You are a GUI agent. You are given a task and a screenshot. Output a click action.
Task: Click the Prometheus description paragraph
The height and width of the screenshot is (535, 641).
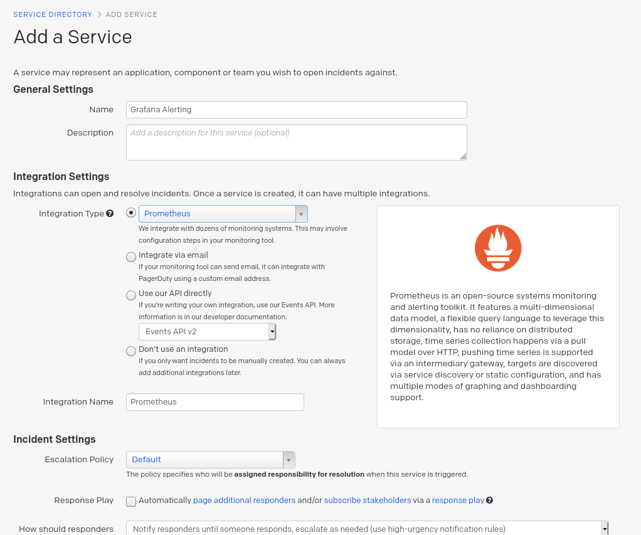pos(497,347)
